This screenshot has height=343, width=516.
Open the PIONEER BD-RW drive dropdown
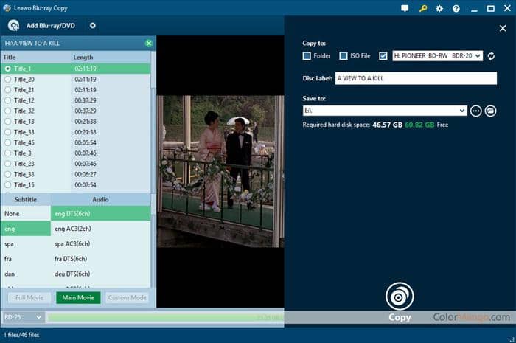(478, 56)
